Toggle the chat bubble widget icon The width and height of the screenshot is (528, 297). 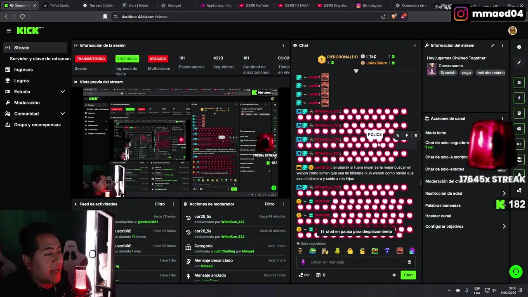pos(519,129)
